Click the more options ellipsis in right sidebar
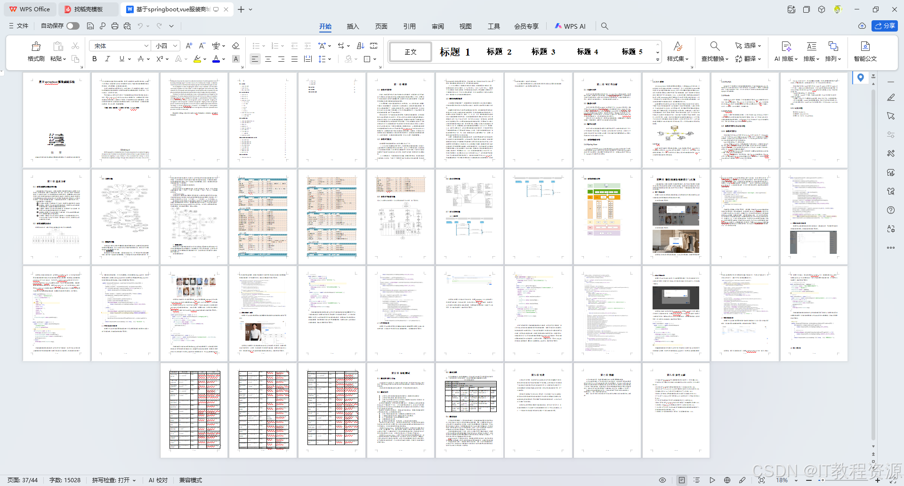Viewport: 904px width, 486px height. [891, 248]
